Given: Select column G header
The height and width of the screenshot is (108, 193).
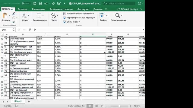Looking at the screenshot, I should 128,34.
